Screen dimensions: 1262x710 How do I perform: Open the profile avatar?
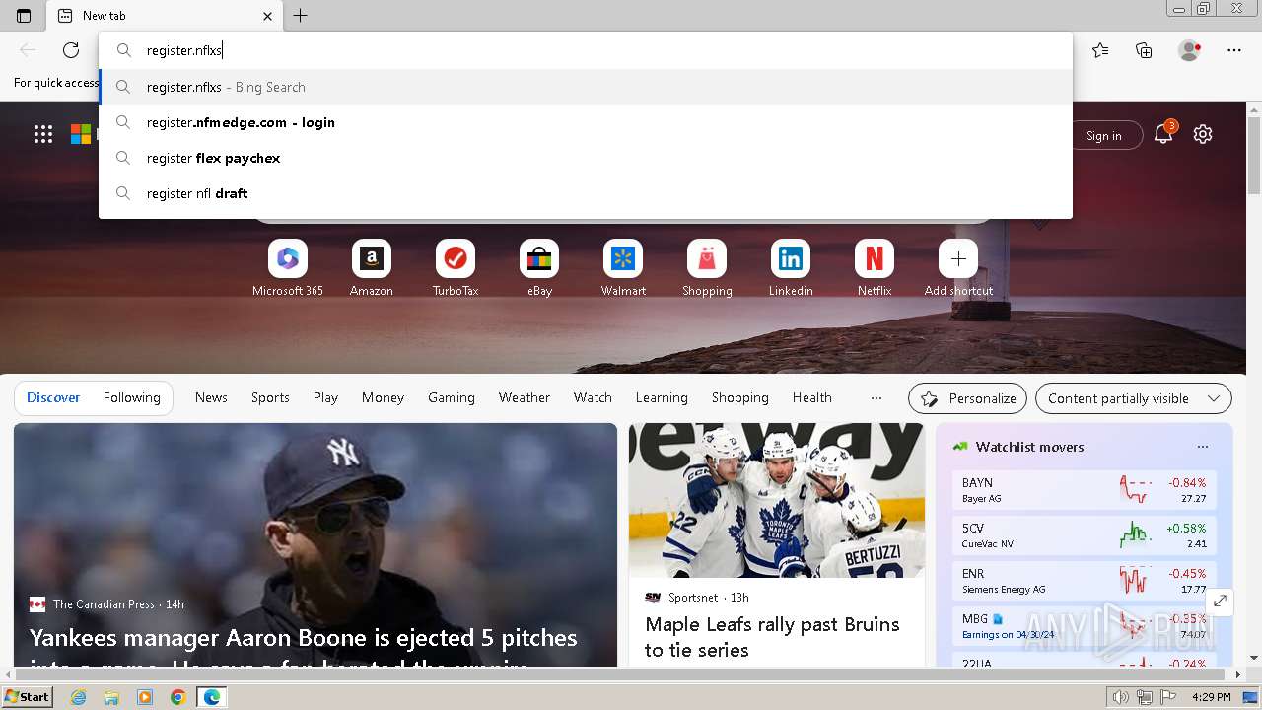[x=1189, y=50]
